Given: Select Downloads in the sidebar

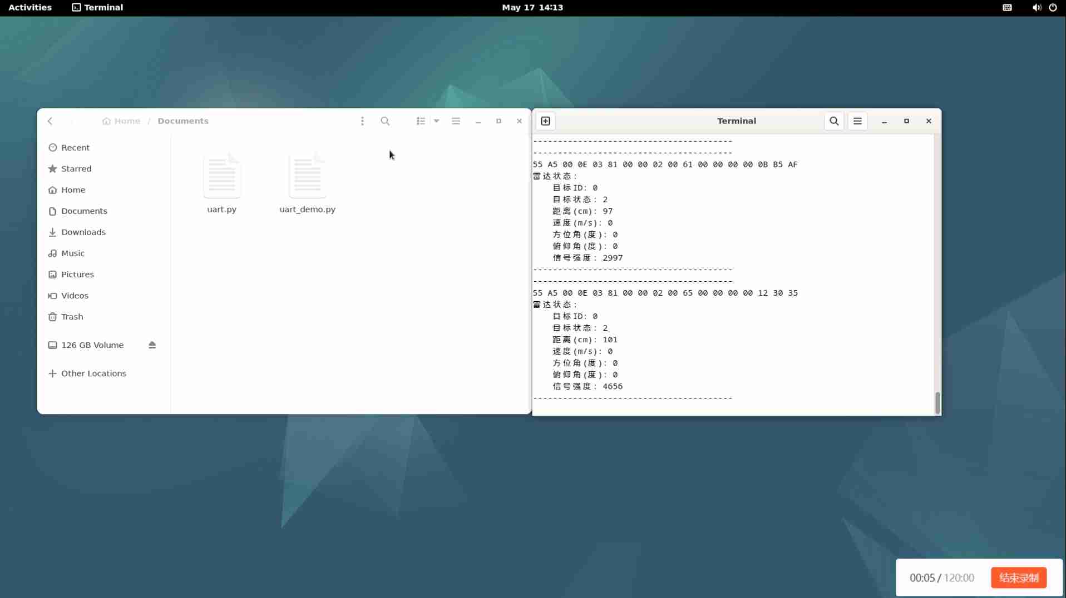Looking at the screenshot, I should pos(83,232).
